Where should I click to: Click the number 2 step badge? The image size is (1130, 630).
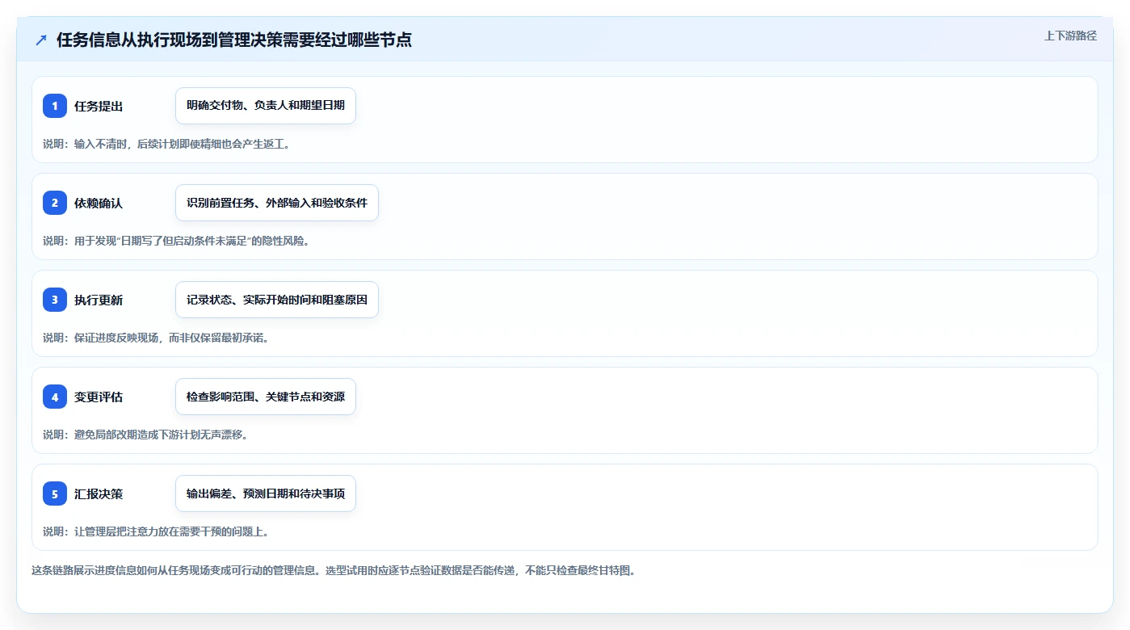55,203
